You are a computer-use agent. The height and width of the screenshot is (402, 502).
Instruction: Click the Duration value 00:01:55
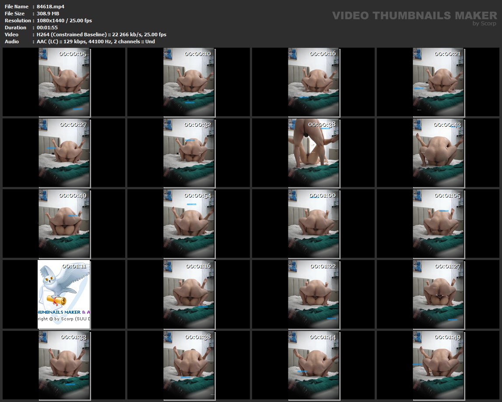(47, 28)
